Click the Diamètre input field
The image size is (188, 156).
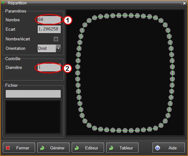click(49, 67)
